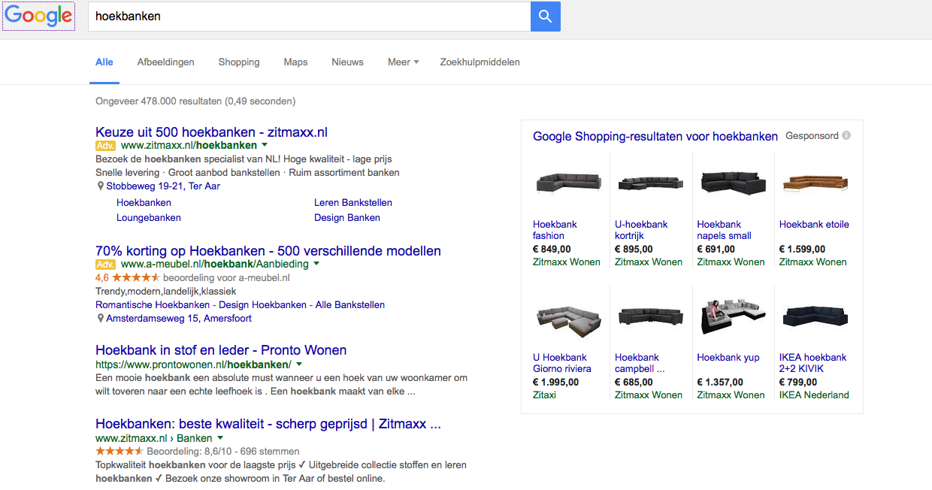Switch to the Afbeeldingen tab

[165, 62]
